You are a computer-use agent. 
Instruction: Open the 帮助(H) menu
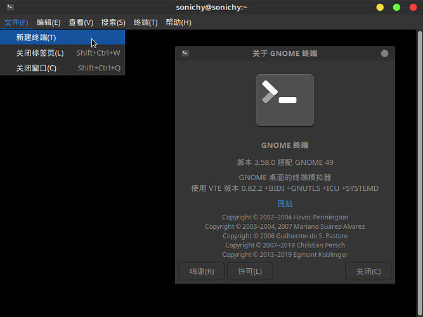tap(178, 22)
